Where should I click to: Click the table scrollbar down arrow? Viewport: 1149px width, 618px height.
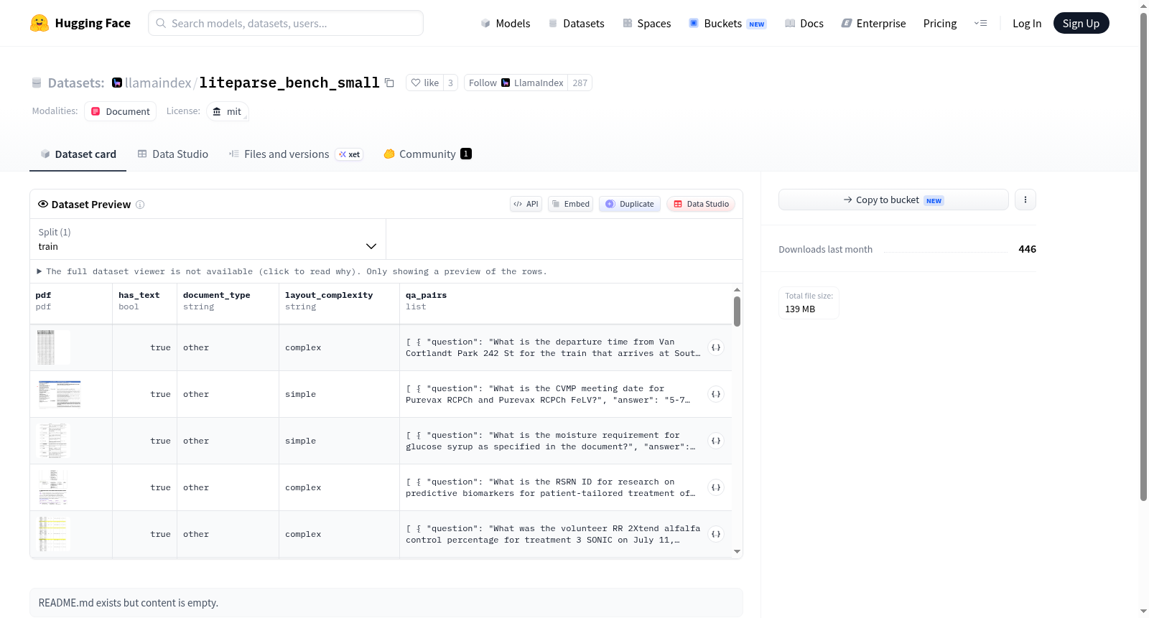737,552
